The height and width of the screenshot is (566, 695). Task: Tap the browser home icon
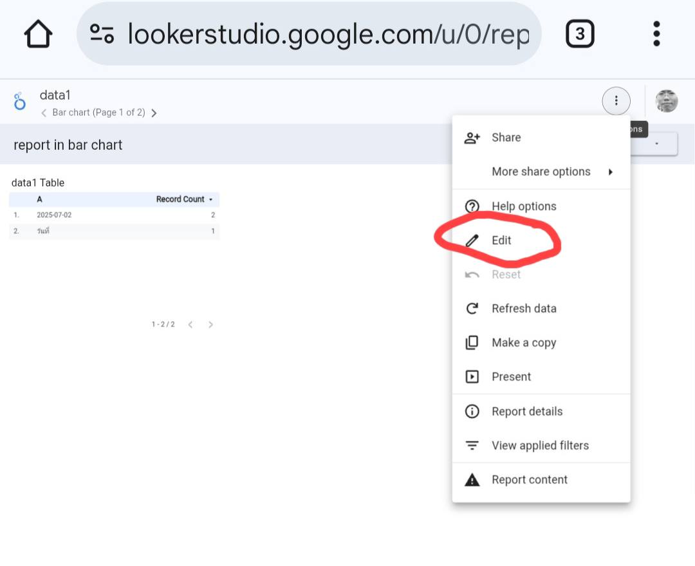point(38,34)
